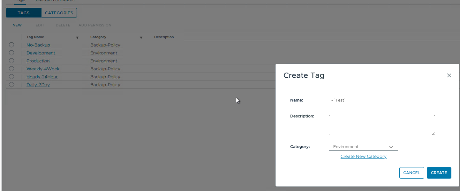460x191 pixels.
Task: Cancel the Create Tag dialog
Action: (411, 173)
